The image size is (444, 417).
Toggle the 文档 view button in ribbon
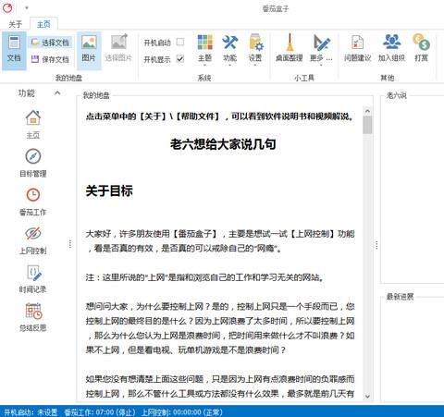[14, 50]
